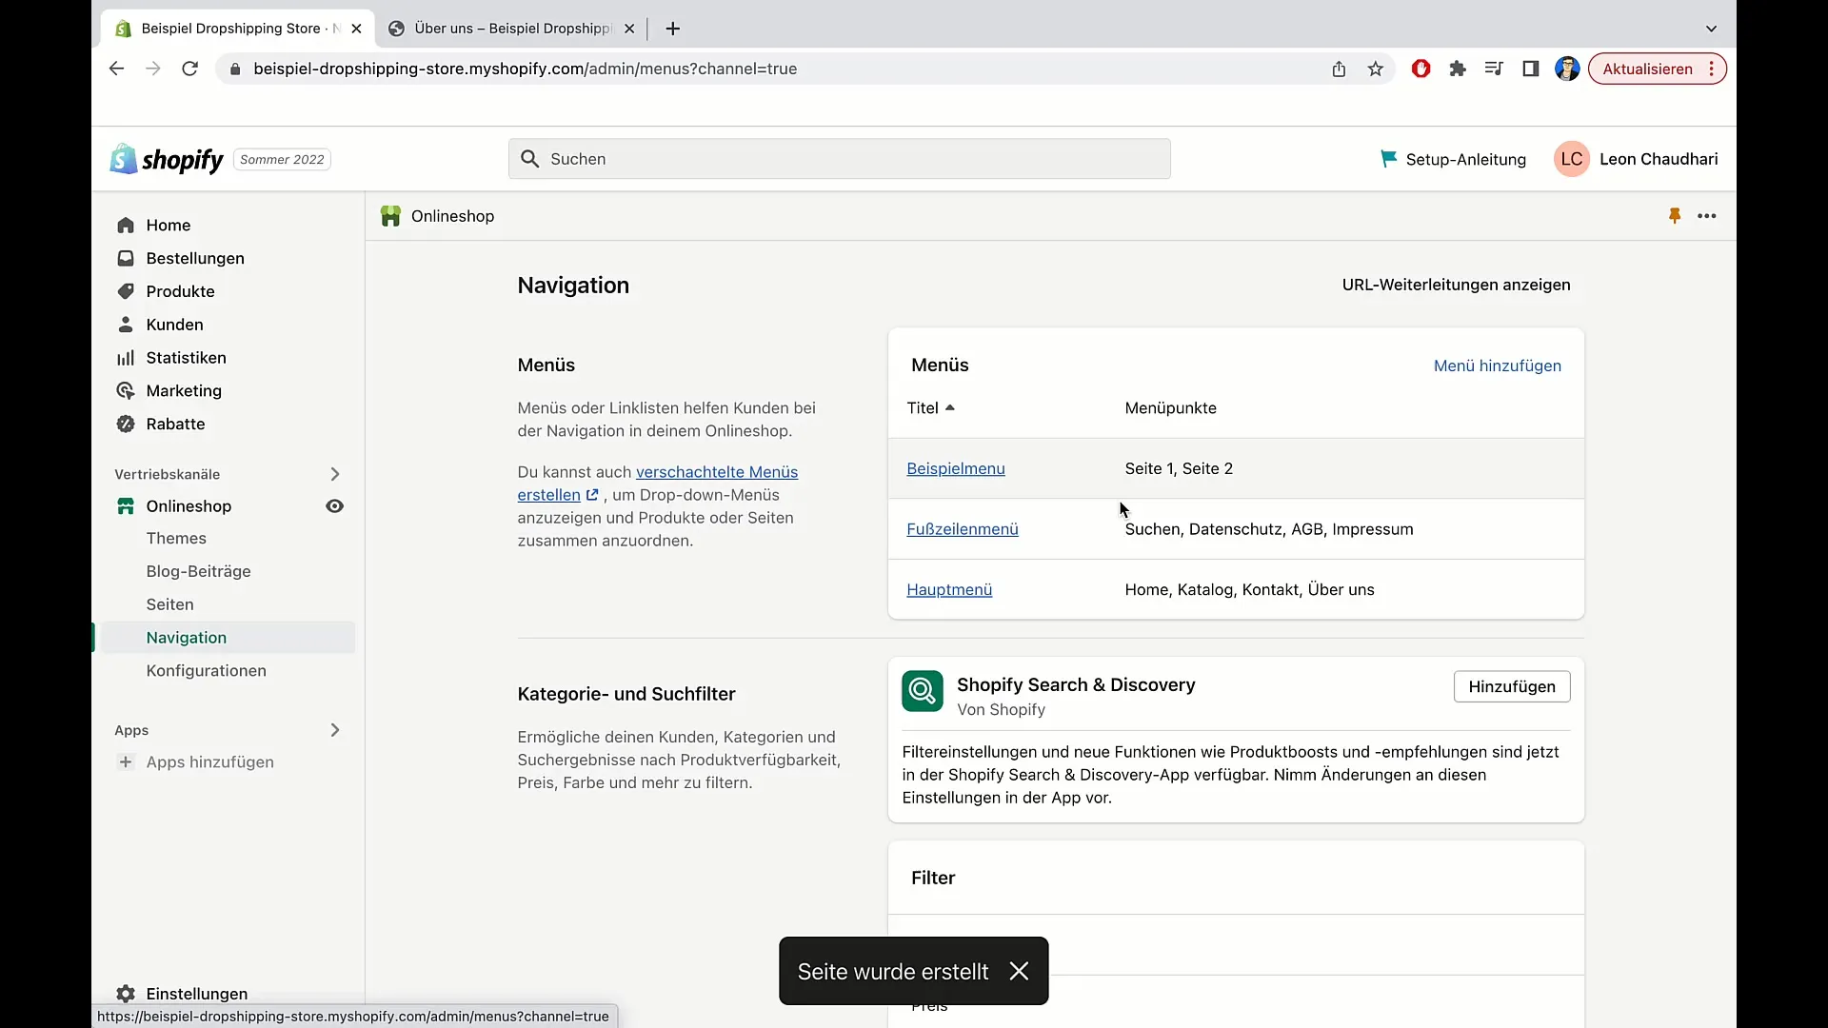
Task: Click Menü hinzufügen button
Action: click(1498, 366)
